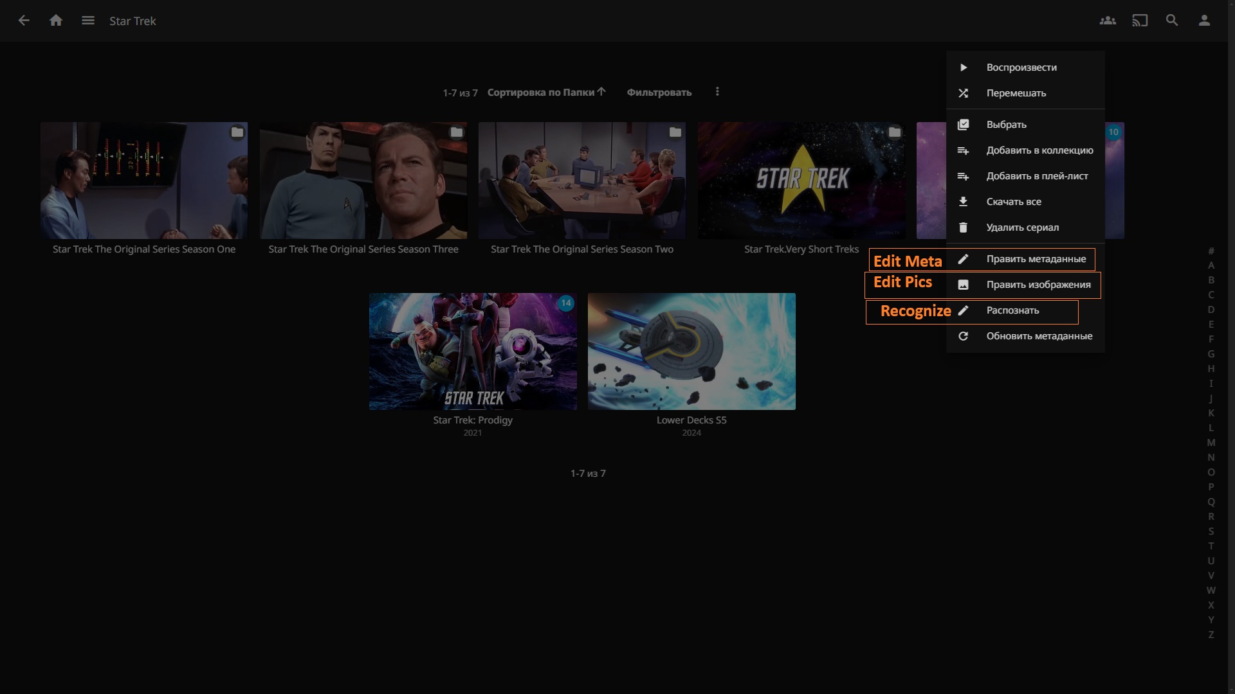
Task: Click Обновить метаданные refresh entry
Action: tap(1039, 336)
